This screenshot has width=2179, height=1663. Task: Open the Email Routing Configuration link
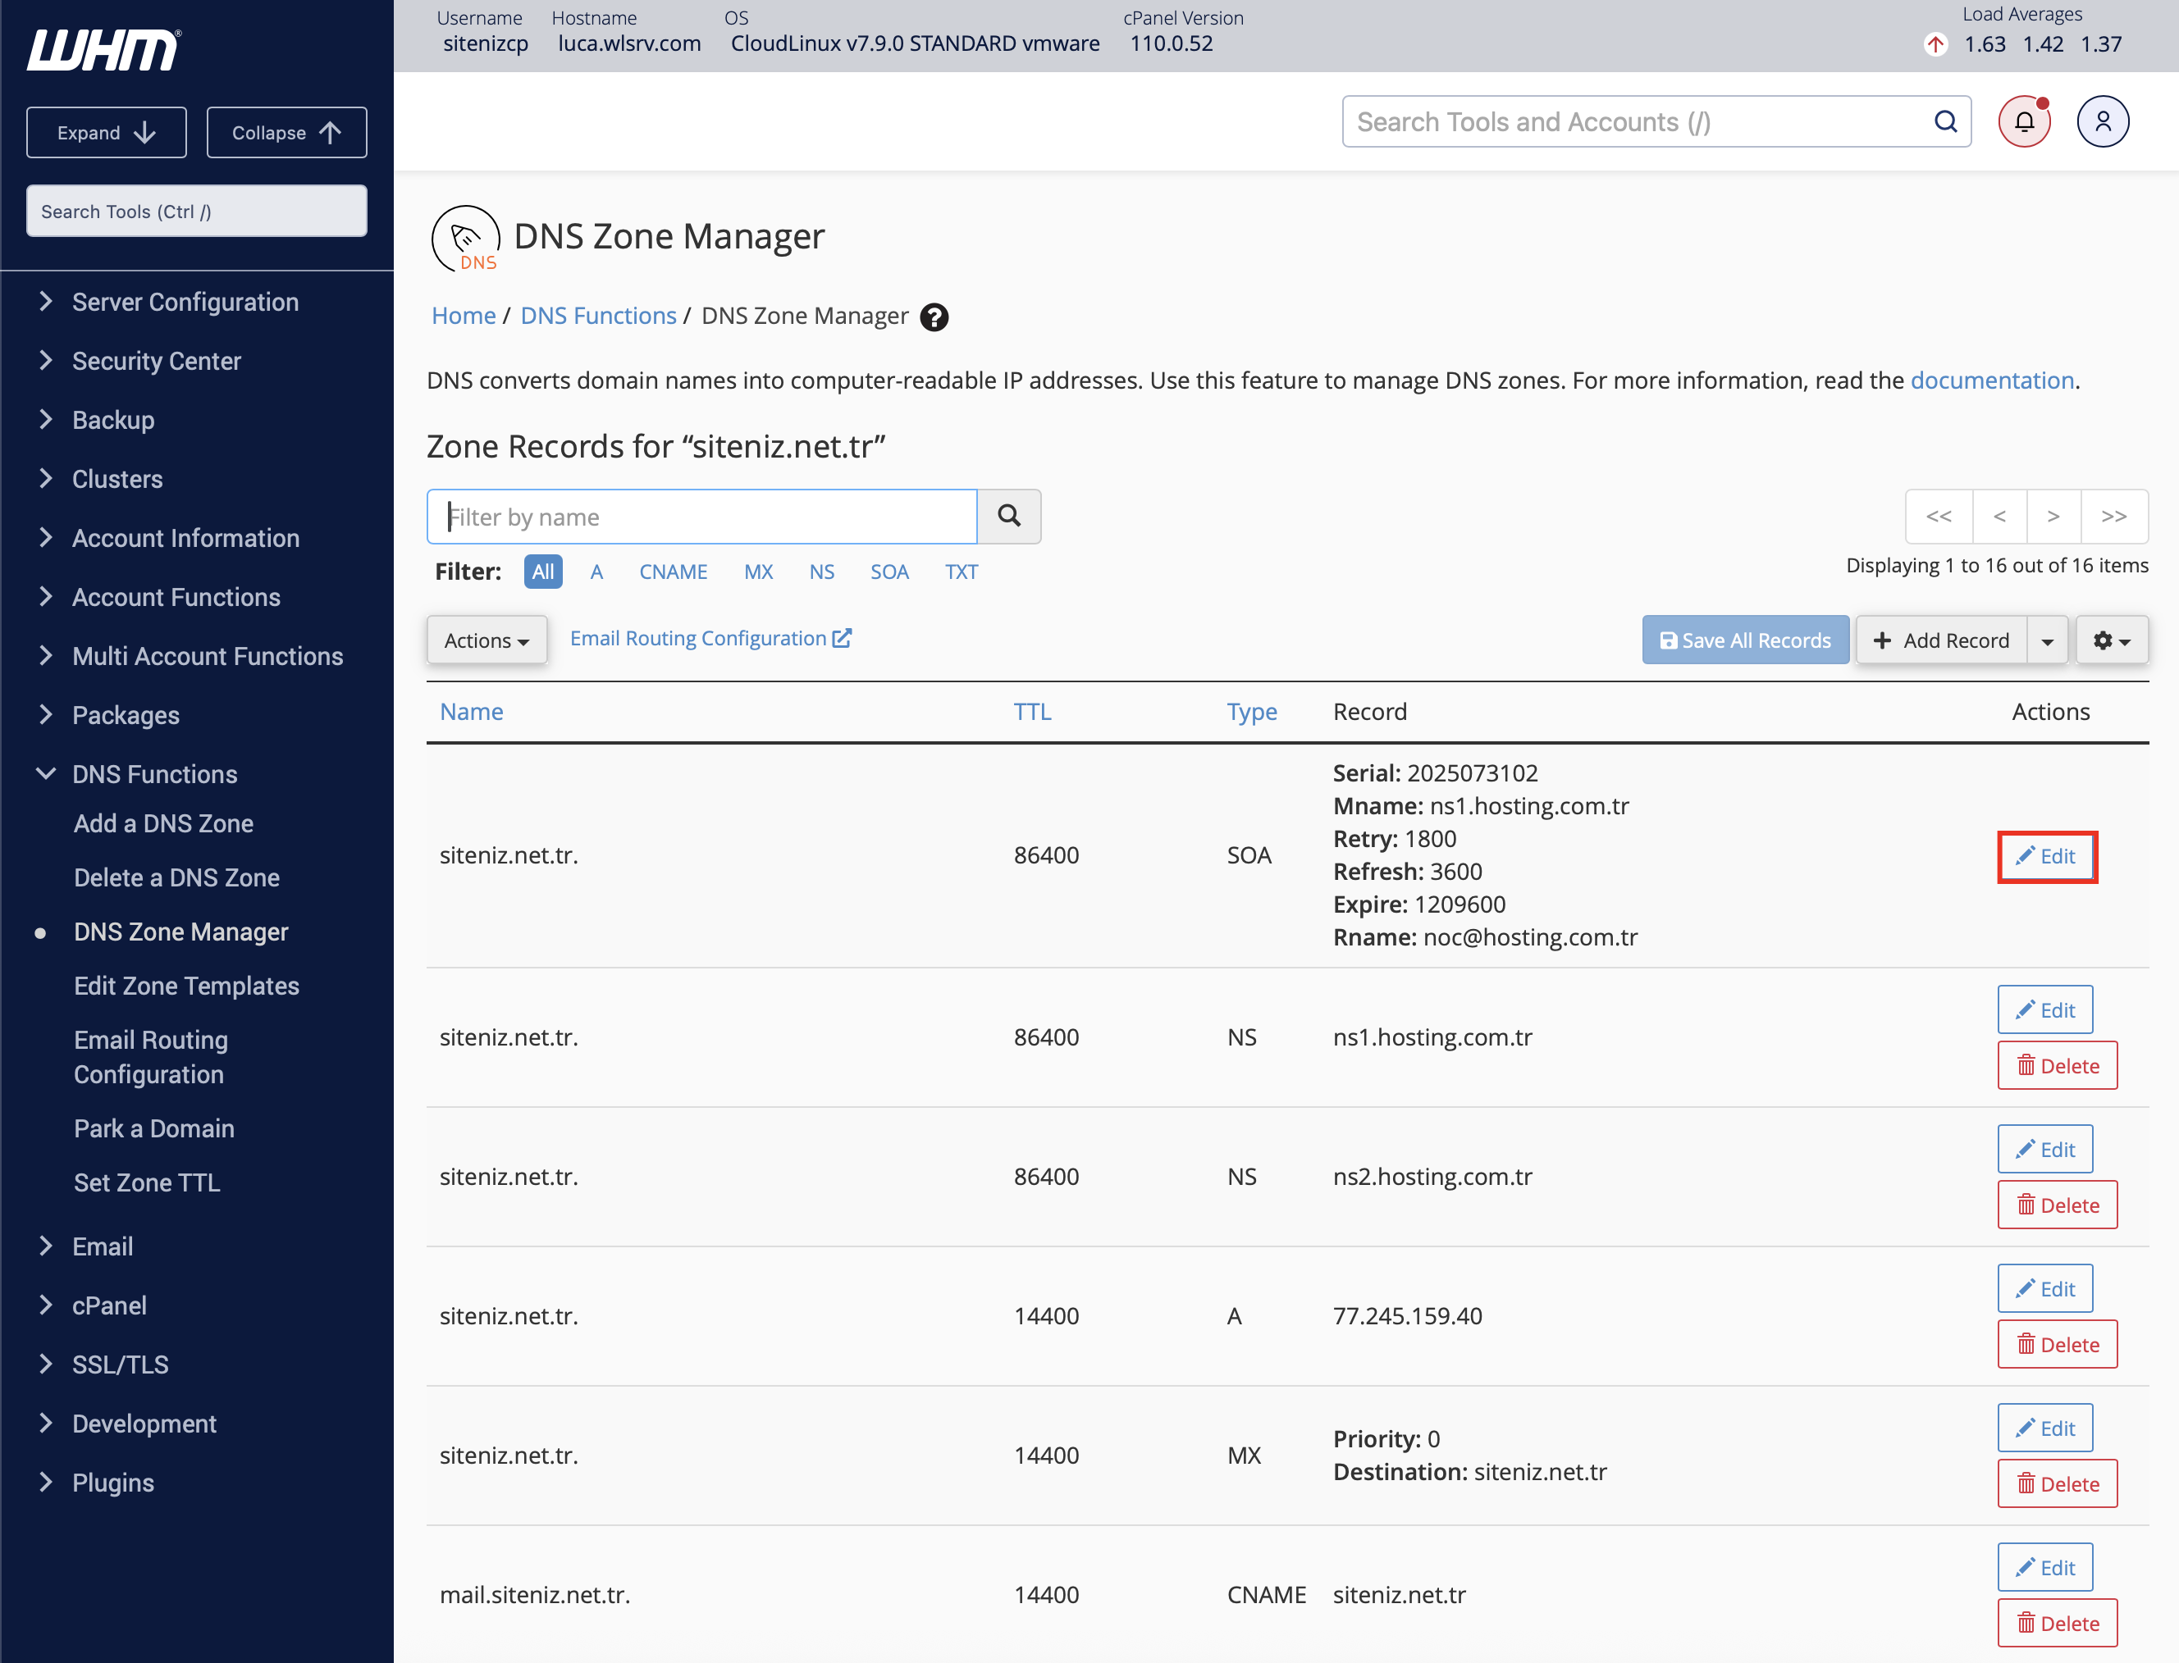[710, 639]
